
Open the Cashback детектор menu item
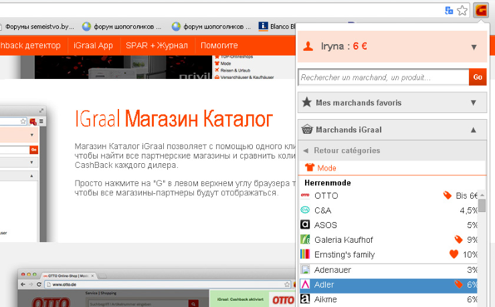(30, 45)
